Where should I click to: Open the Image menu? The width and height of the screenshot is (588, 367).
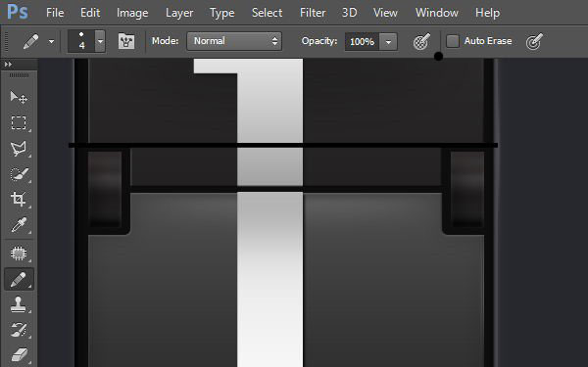[132, 13]
